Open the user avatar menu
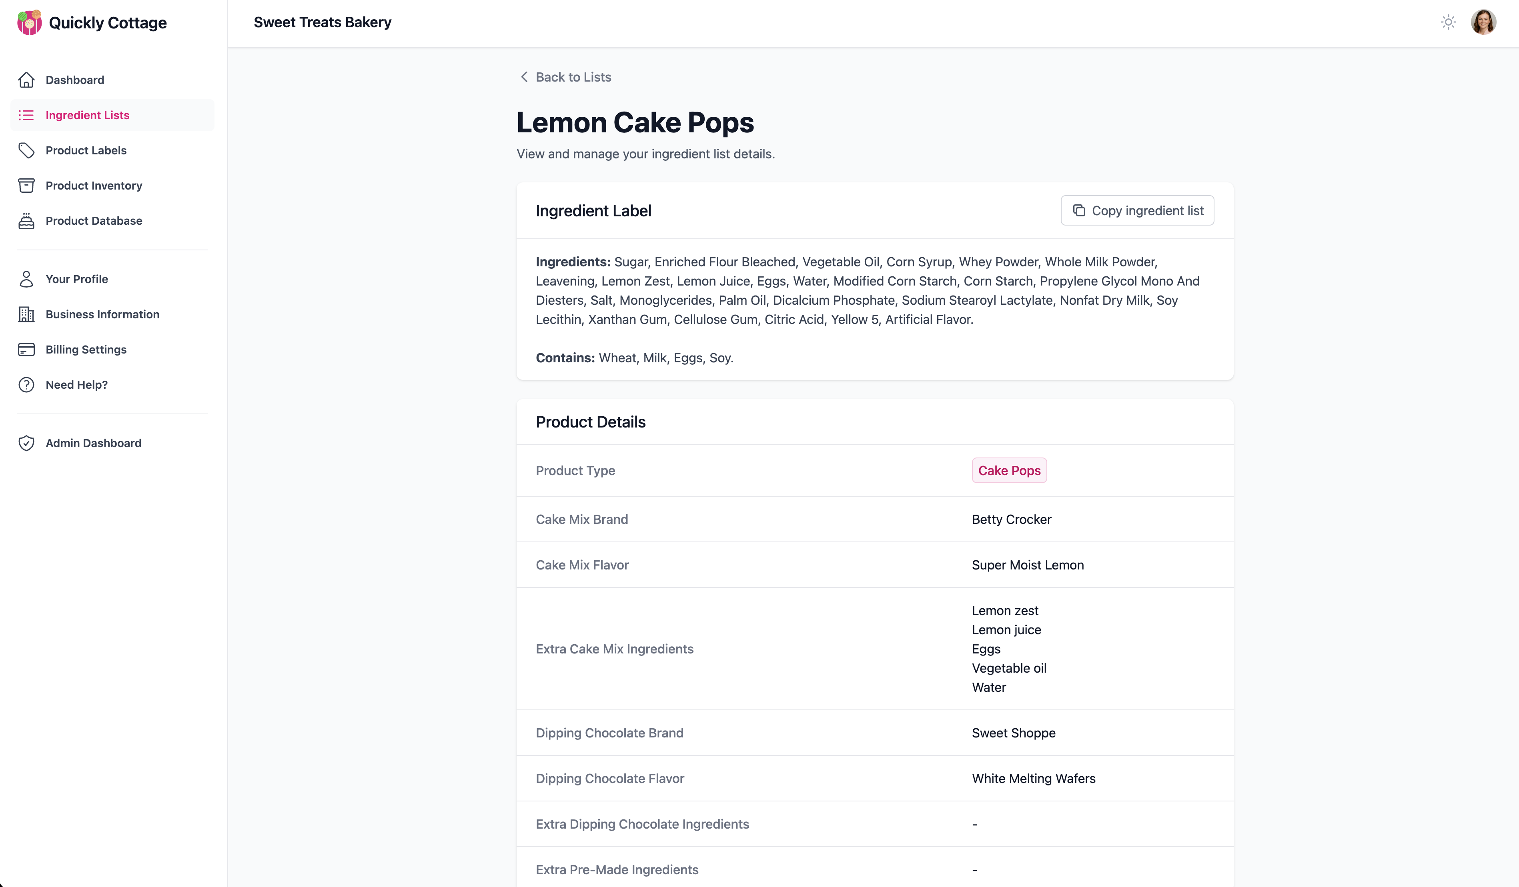This screenshot has height=887, width=1519. (x=1483, y=23)
